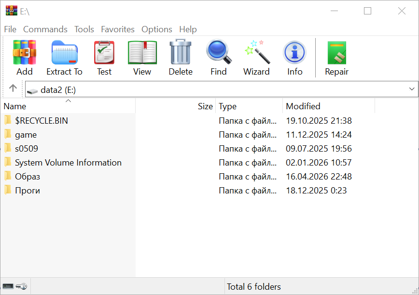Image resolution: width=419 pixels, height=295 pixels.
Task: Open the Options menu
Action: (x=156, y=29)
